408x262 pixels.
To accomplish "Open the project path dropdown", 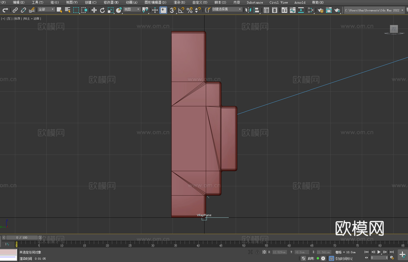I will [374, 10].
